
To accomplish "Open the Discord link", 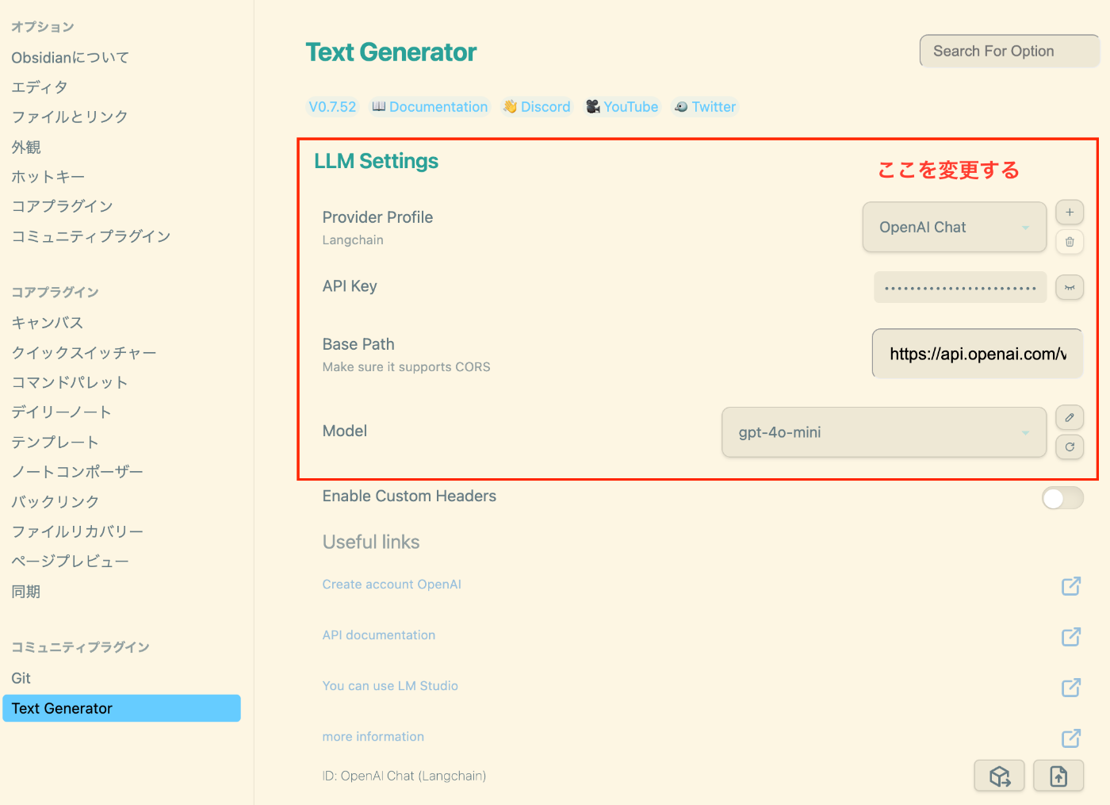I will pyautogui.click(x=537, y=107).
